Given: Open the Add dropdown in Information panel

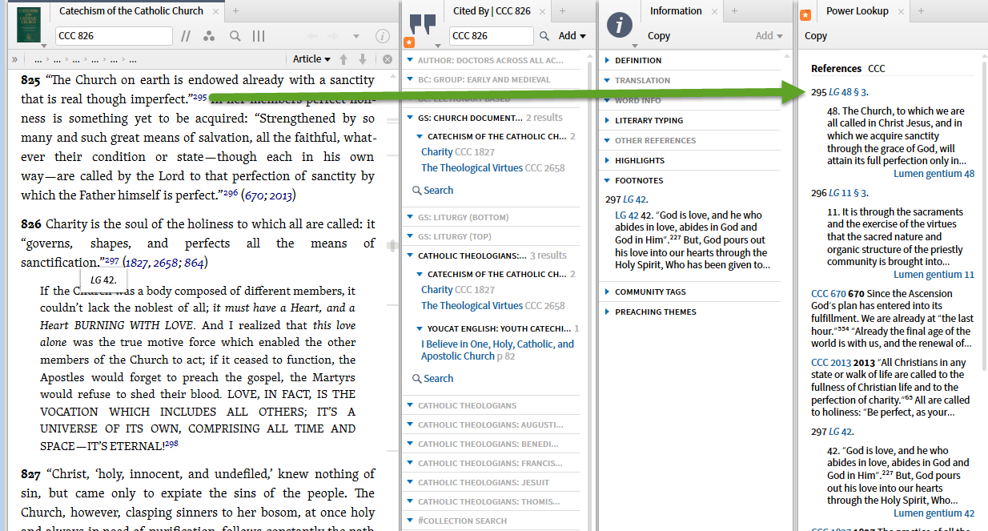Looking at the screenshot, I should [769, 36].
